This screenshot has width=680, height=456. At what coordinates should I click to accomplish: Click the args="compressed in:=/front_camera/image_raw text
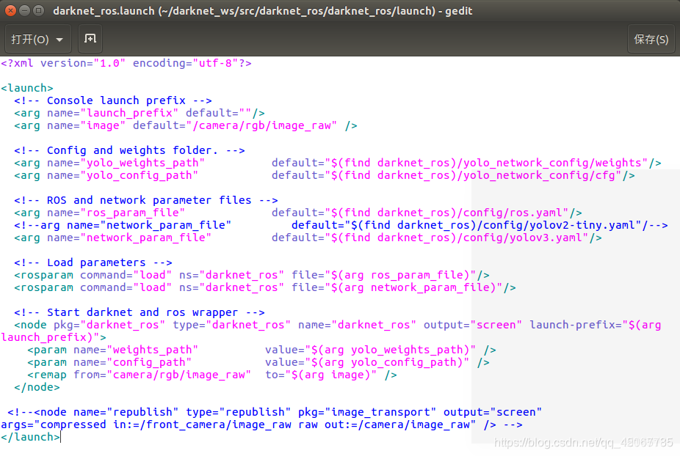coord(145,425)
